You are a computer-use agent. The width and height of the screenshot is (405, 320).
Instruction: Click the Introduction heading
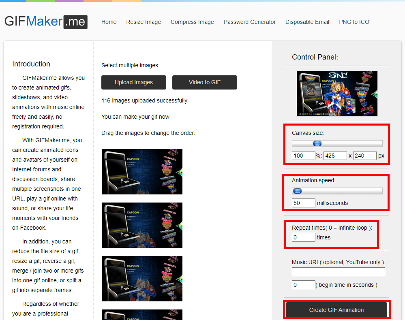[31, 64]
